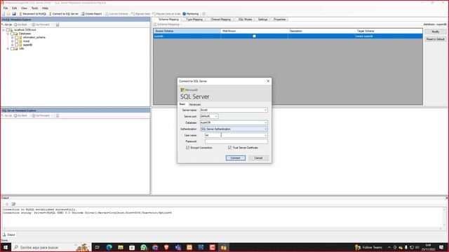Click the Password input field
Screen dimensions: 449x252
[236, 141]
